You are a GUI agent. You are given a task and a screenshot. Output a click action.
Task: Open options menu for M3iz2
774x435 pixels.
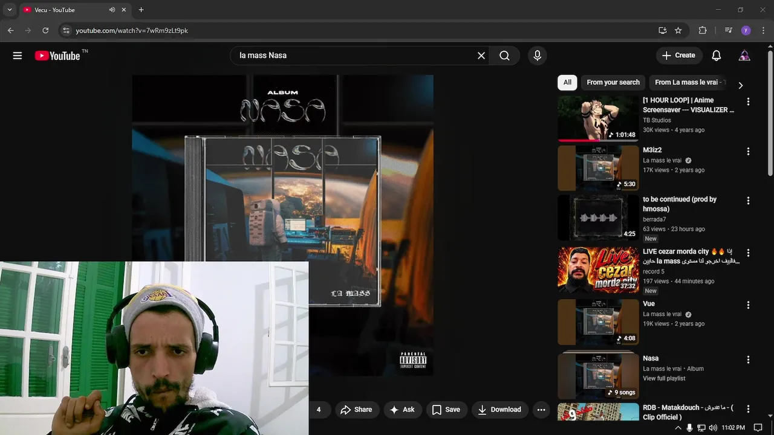[x=748, y=152]
